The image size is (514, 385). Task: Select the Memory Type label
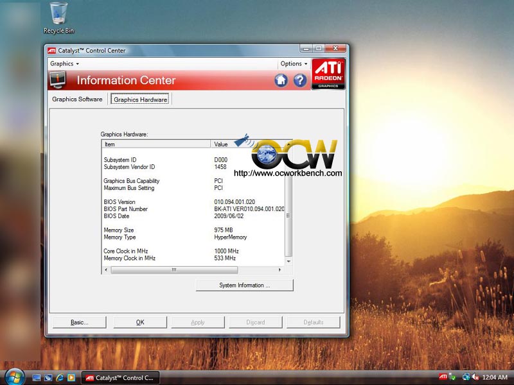pyautogui.click(x=120, y=237)
